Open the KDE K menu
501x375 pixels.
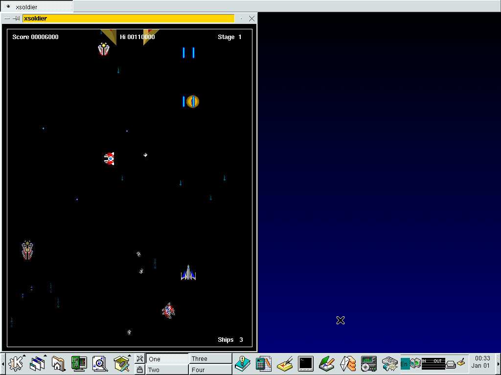pyautogui.click(x=17, y=364)
